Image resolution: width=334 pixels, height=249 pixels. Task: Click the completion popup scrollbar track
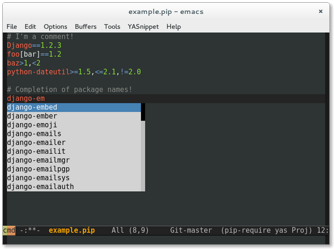click(143, 156)
